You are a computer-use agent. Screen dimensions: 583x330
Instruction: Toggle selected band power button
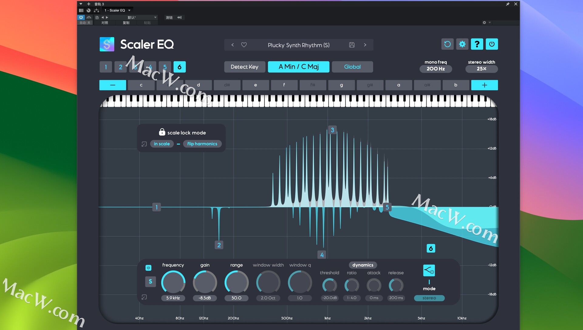148,268
